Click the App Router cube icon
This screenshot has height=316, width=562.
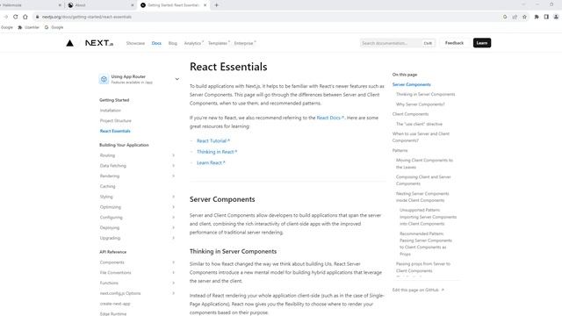tap(104, 79)
